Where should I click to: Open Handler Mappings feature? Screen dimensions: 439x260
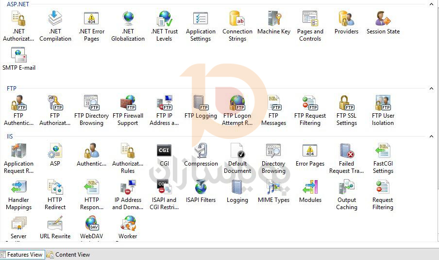pos(18,195)
